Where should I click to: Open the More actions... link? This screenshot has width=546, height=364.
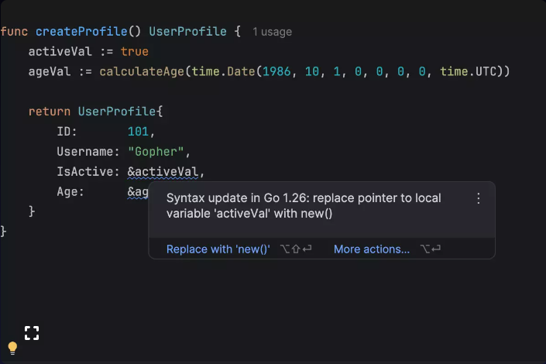click(x=372, y=249)
